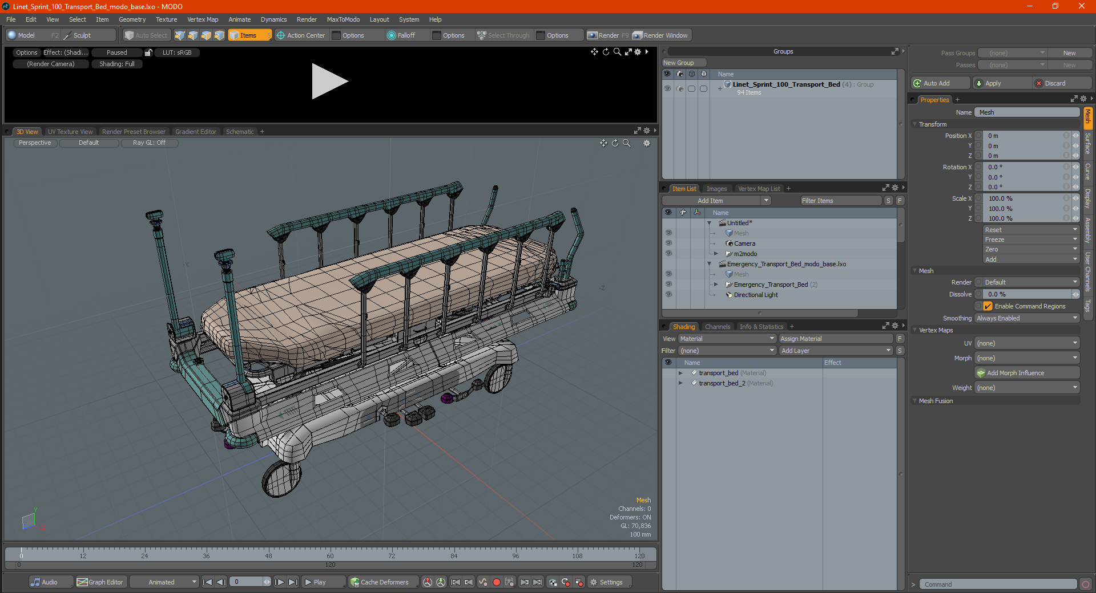Open 3D viewport gear settings

point(647,143)
